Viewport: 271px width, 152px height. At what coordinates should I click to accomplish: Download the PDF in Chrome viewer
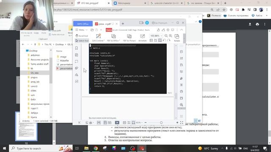coord(250,24)
